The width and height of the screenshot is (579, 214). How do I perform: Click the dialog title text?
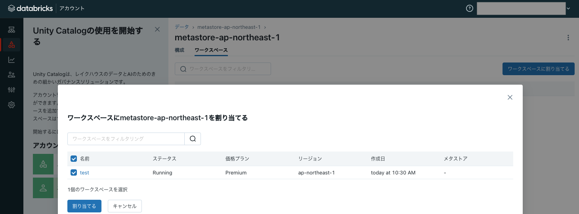click(158, 118)
